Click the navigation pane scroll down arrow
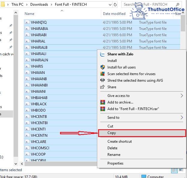Viewport: 187px width, 178px height. pos(16,164)
